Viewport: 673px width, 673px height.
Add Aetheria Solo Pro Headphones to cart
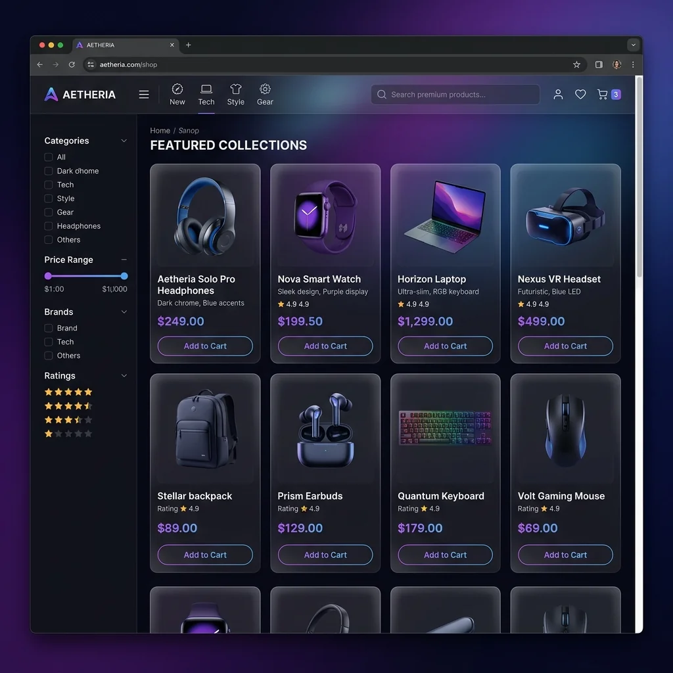205,346
